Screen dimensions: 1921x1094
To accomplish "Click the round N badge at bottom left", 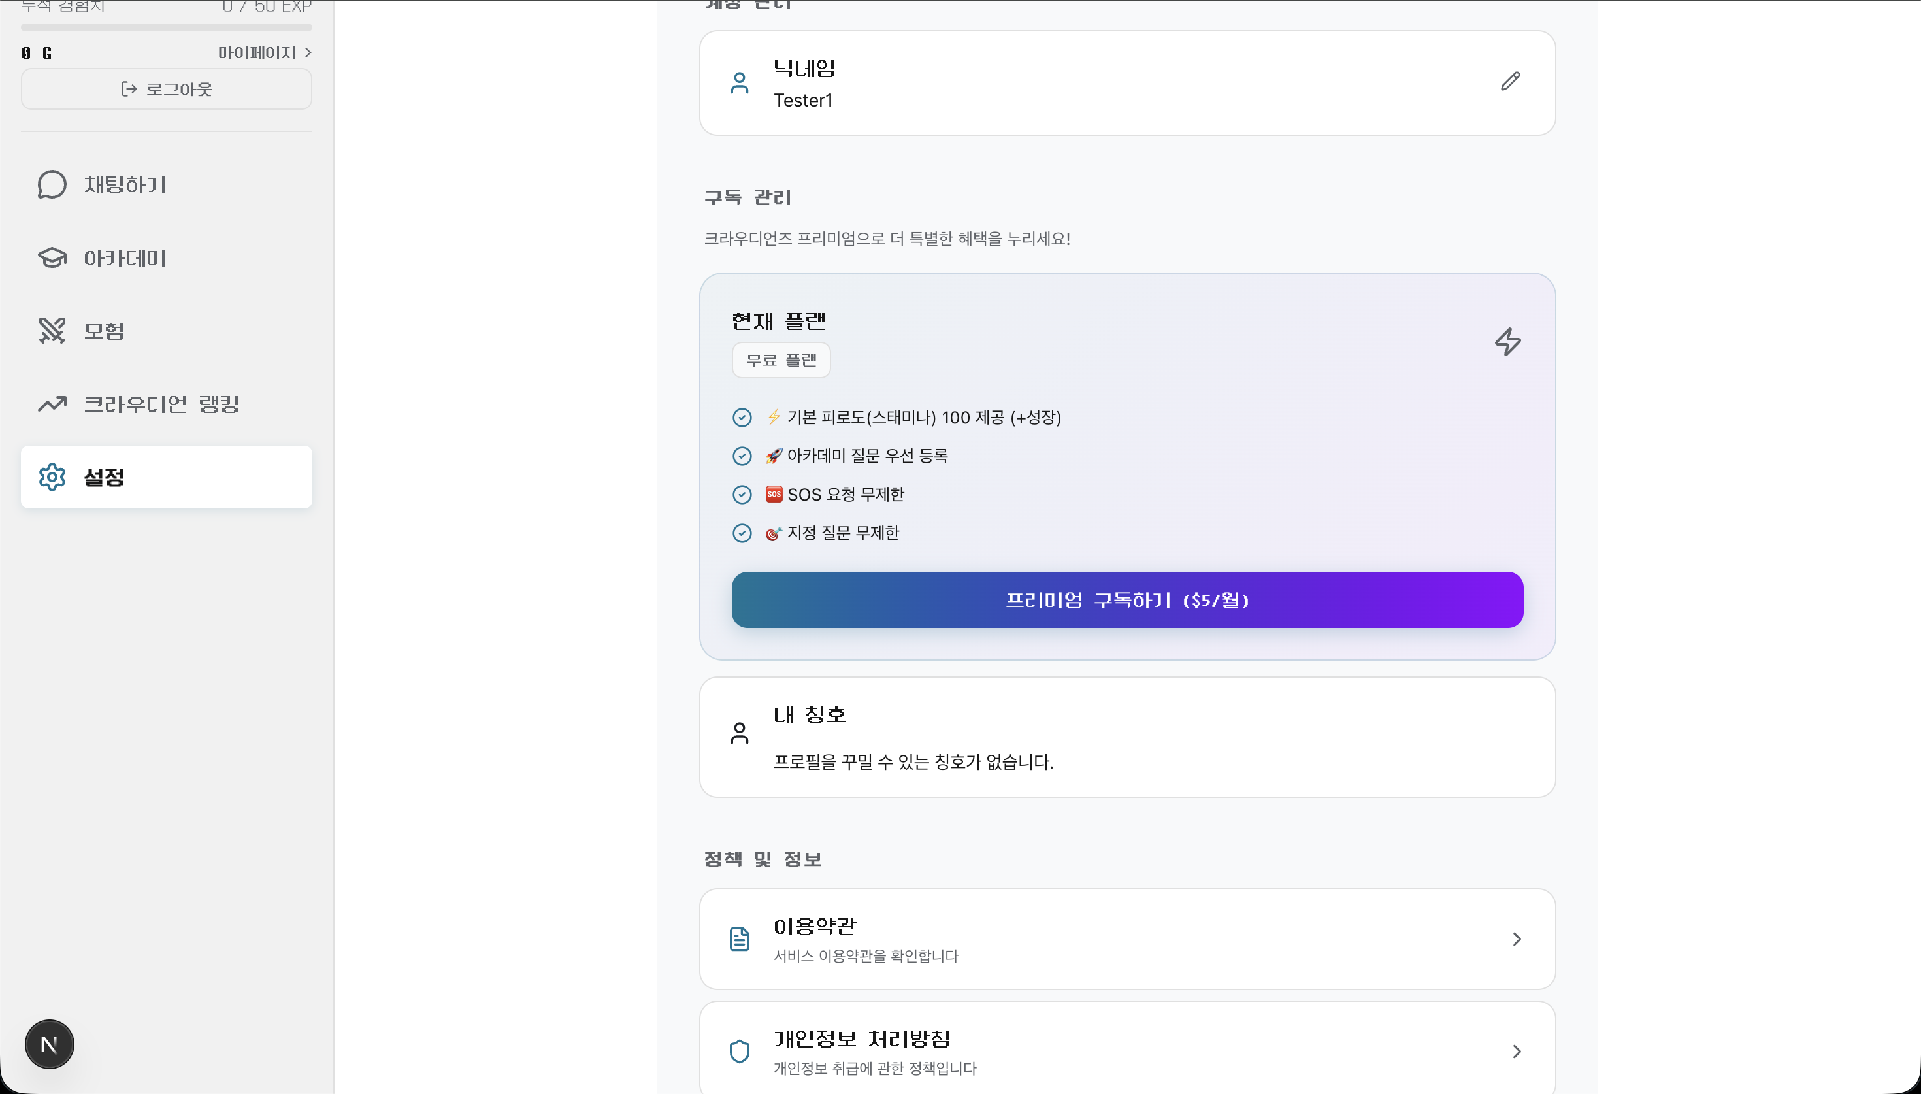I will tap(50, 1044).
